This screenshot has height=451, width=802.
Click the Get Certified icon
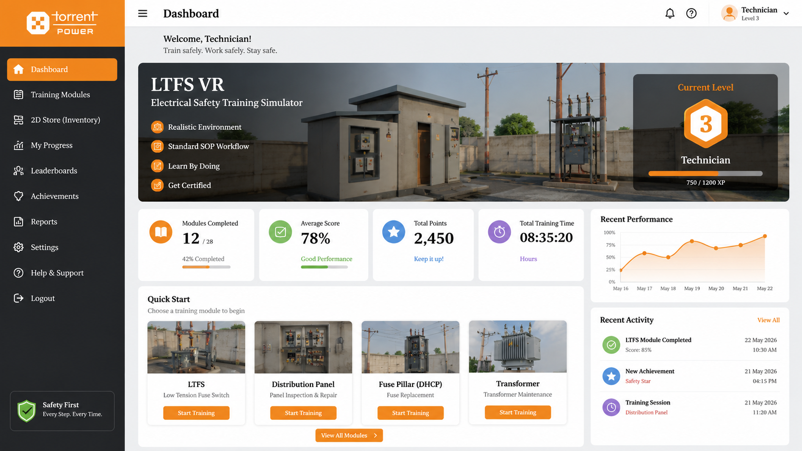pos(157,185)
